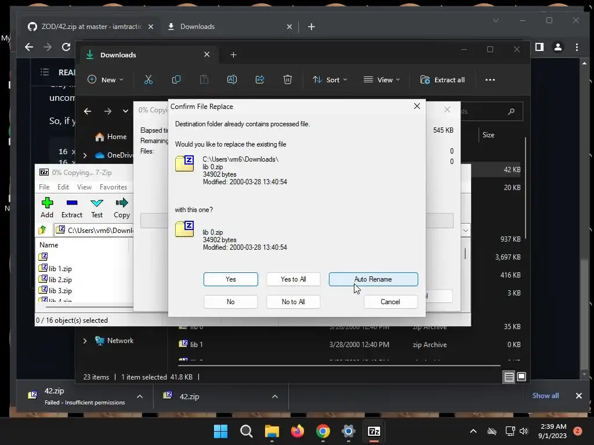Image resolution: width=594 pixels, height=445 pixels.
Task: Click the 7-Zip Copy toolbar icon
Action: [122, 208]
